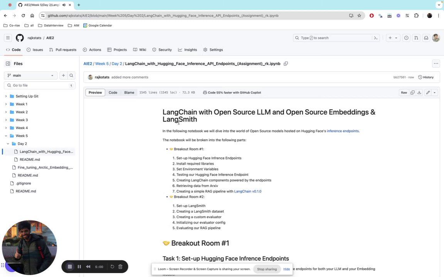The image size is (444, 277).
Task: Open the notifications inbox icon
Action: [x=426, y=38]
